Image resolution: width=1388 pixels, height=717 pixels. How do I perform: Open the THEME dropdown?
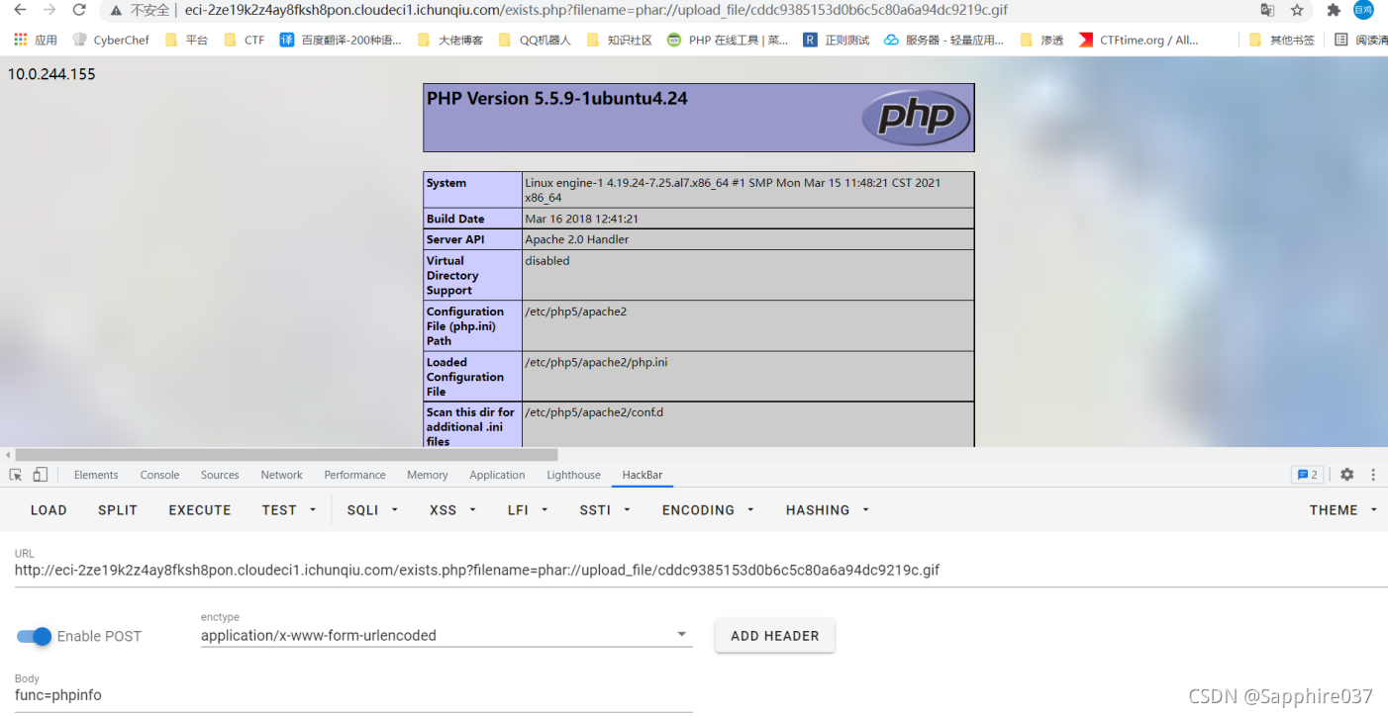coord(1342,510)
